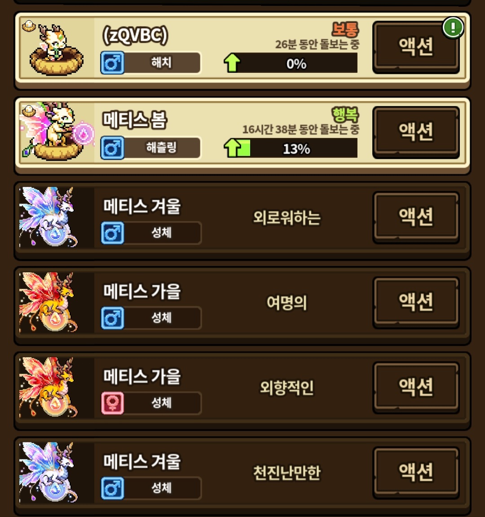The width and height of the screenshot is (485, 517).
Task: Click the male icon on 외로워하는 메티스 겨울
Action: tap(112, 233)
